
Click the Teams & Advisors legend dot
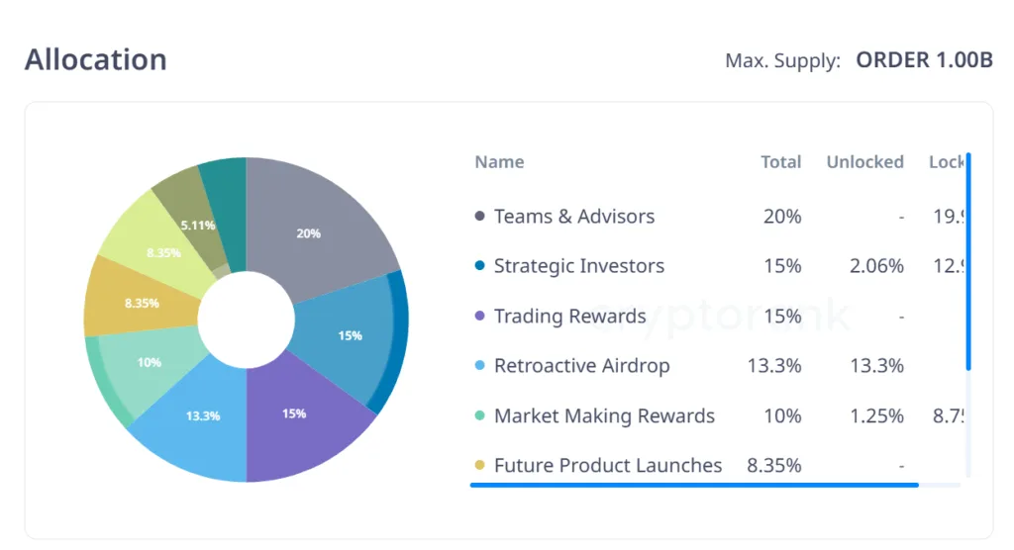(480, 217)
